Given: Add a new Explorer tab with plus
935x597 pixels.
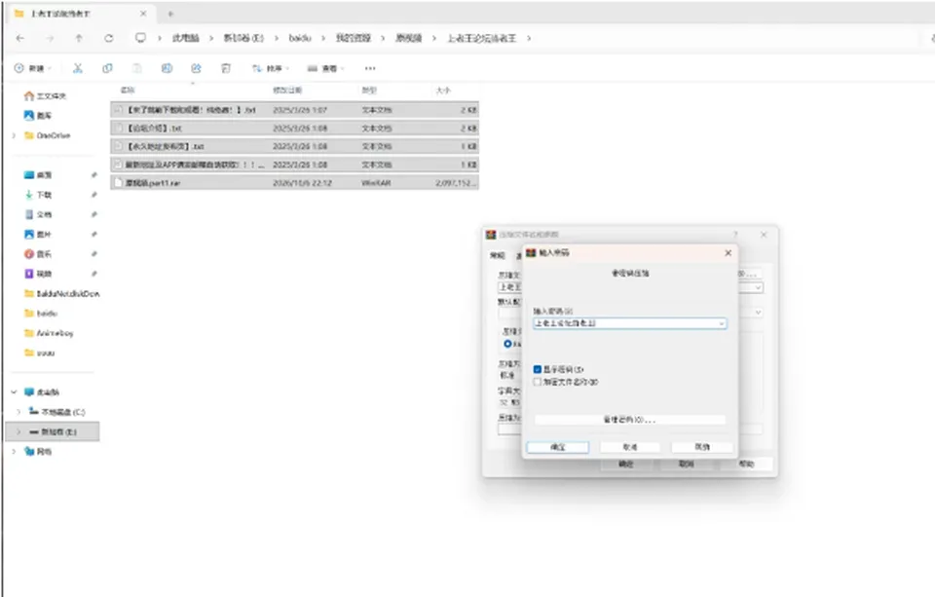Looking at the screenshot, I should 170,14.
